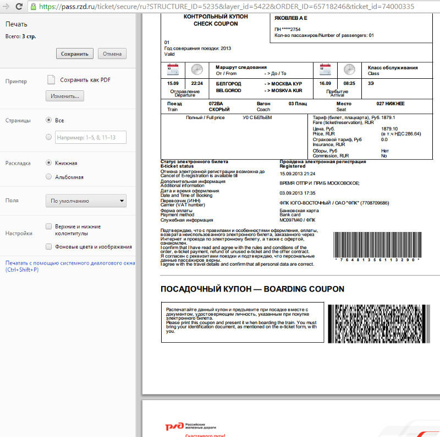Click the БЕЛГОРОД origin station text
This screenshot has height=437, width=440.
[x=228, y=84]
